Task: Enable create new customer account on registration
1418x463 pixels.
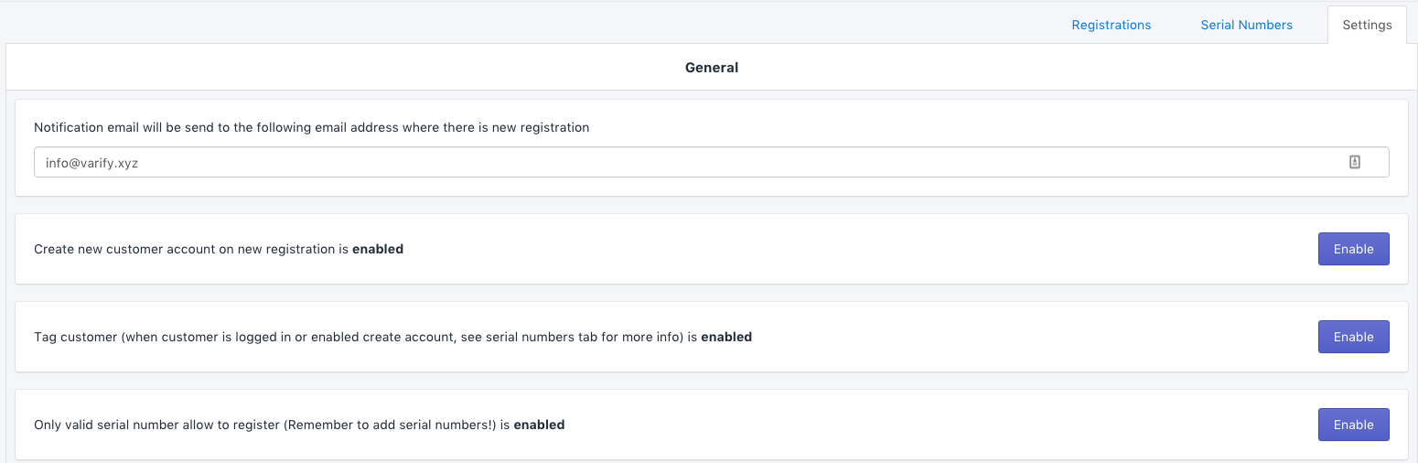Action: (1353, 249)
